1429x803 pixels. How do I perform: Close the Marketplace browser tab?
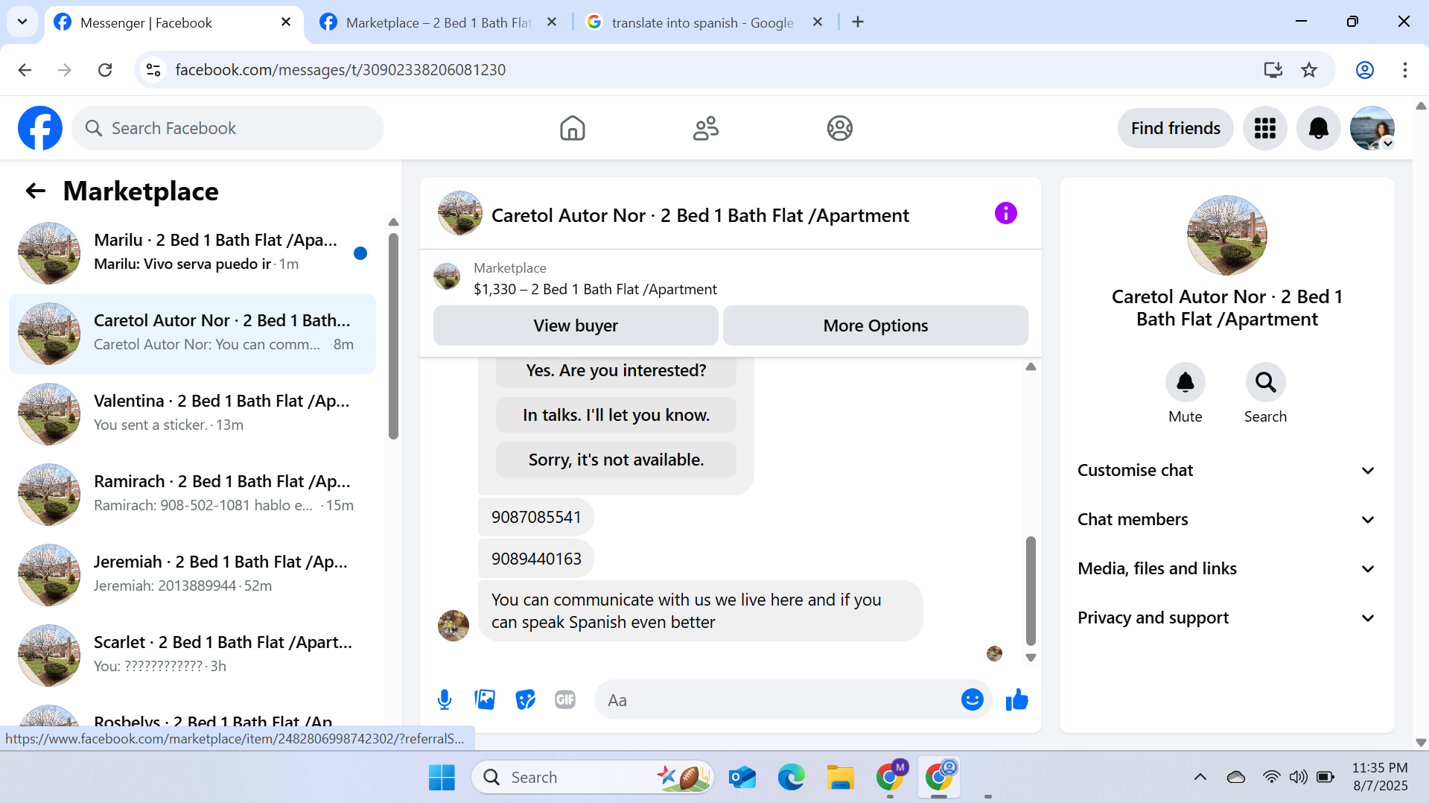point(552,22)
